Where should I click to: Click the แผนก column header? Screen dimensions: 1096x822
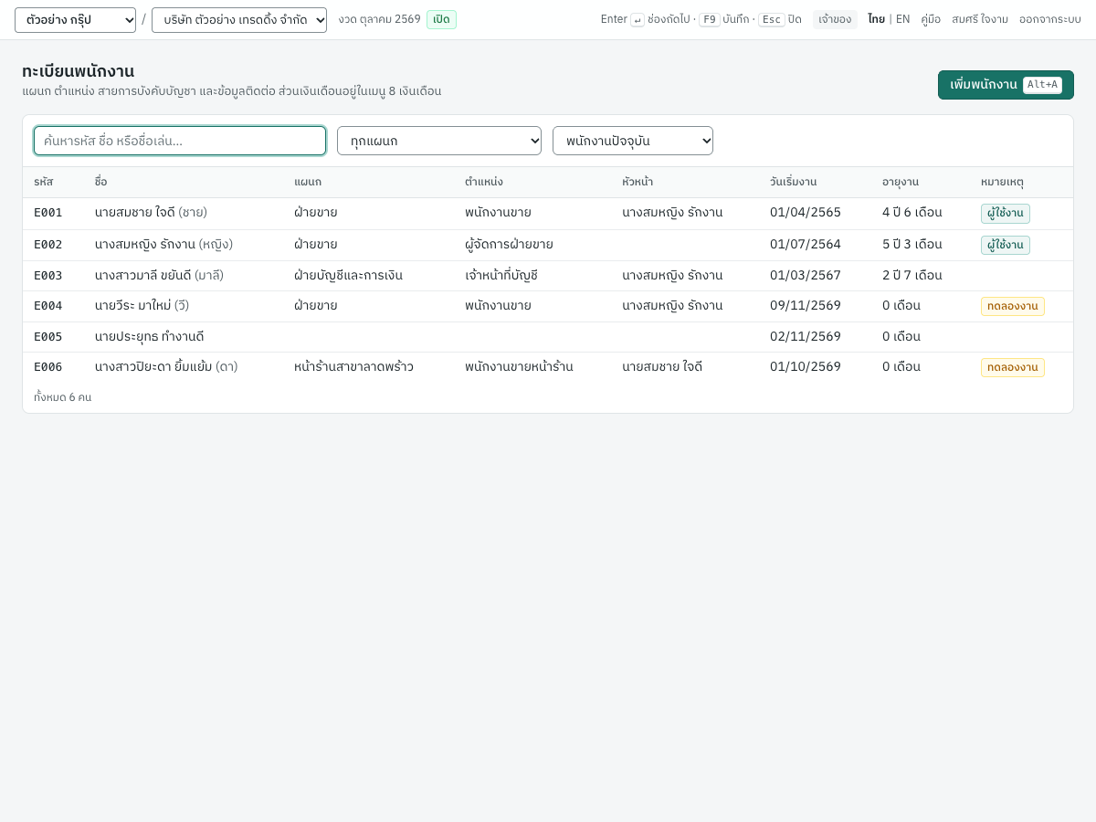[308, 182]
